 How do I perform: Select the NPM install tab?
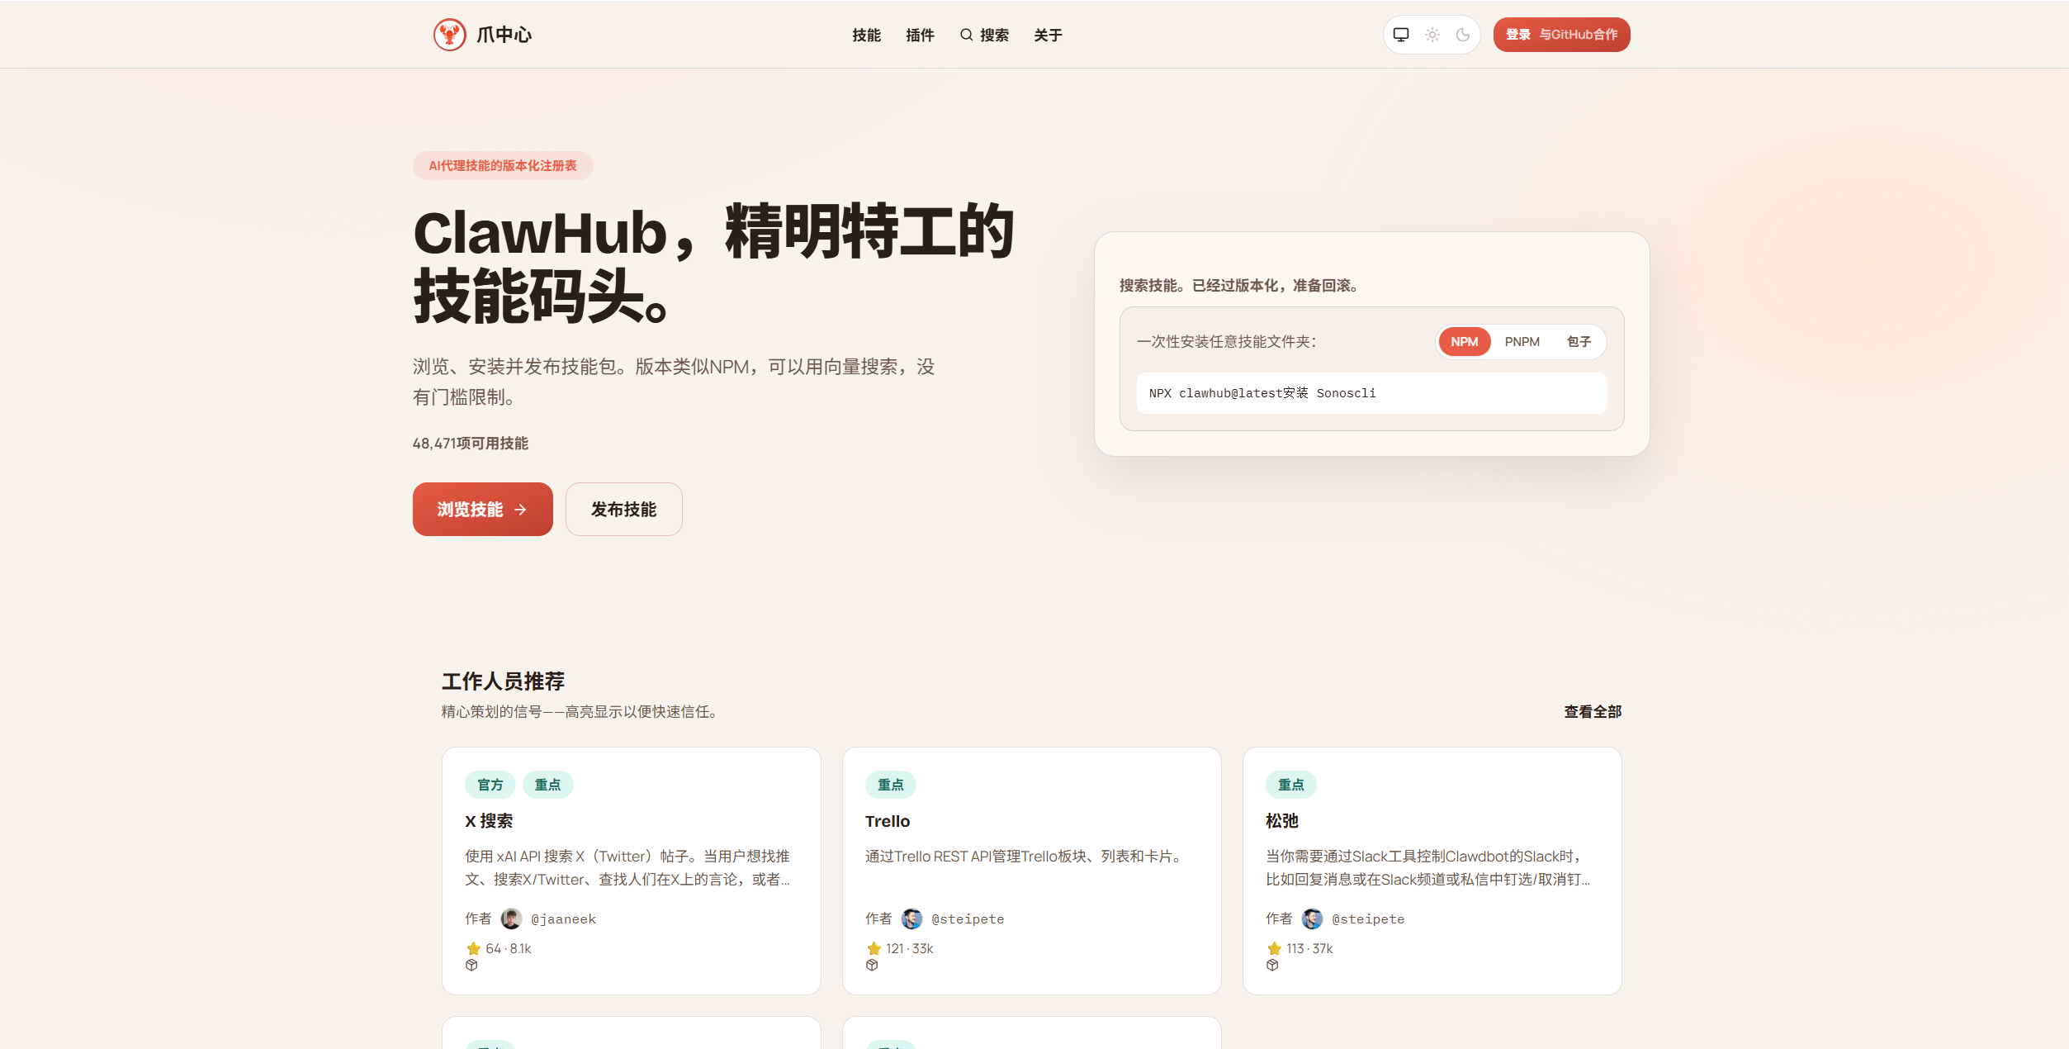tap(1465, 342)
